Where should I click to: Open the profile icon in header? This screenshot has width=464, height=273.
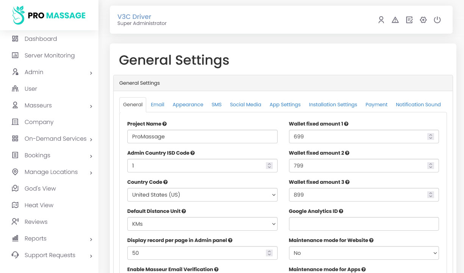pos(381,20)
